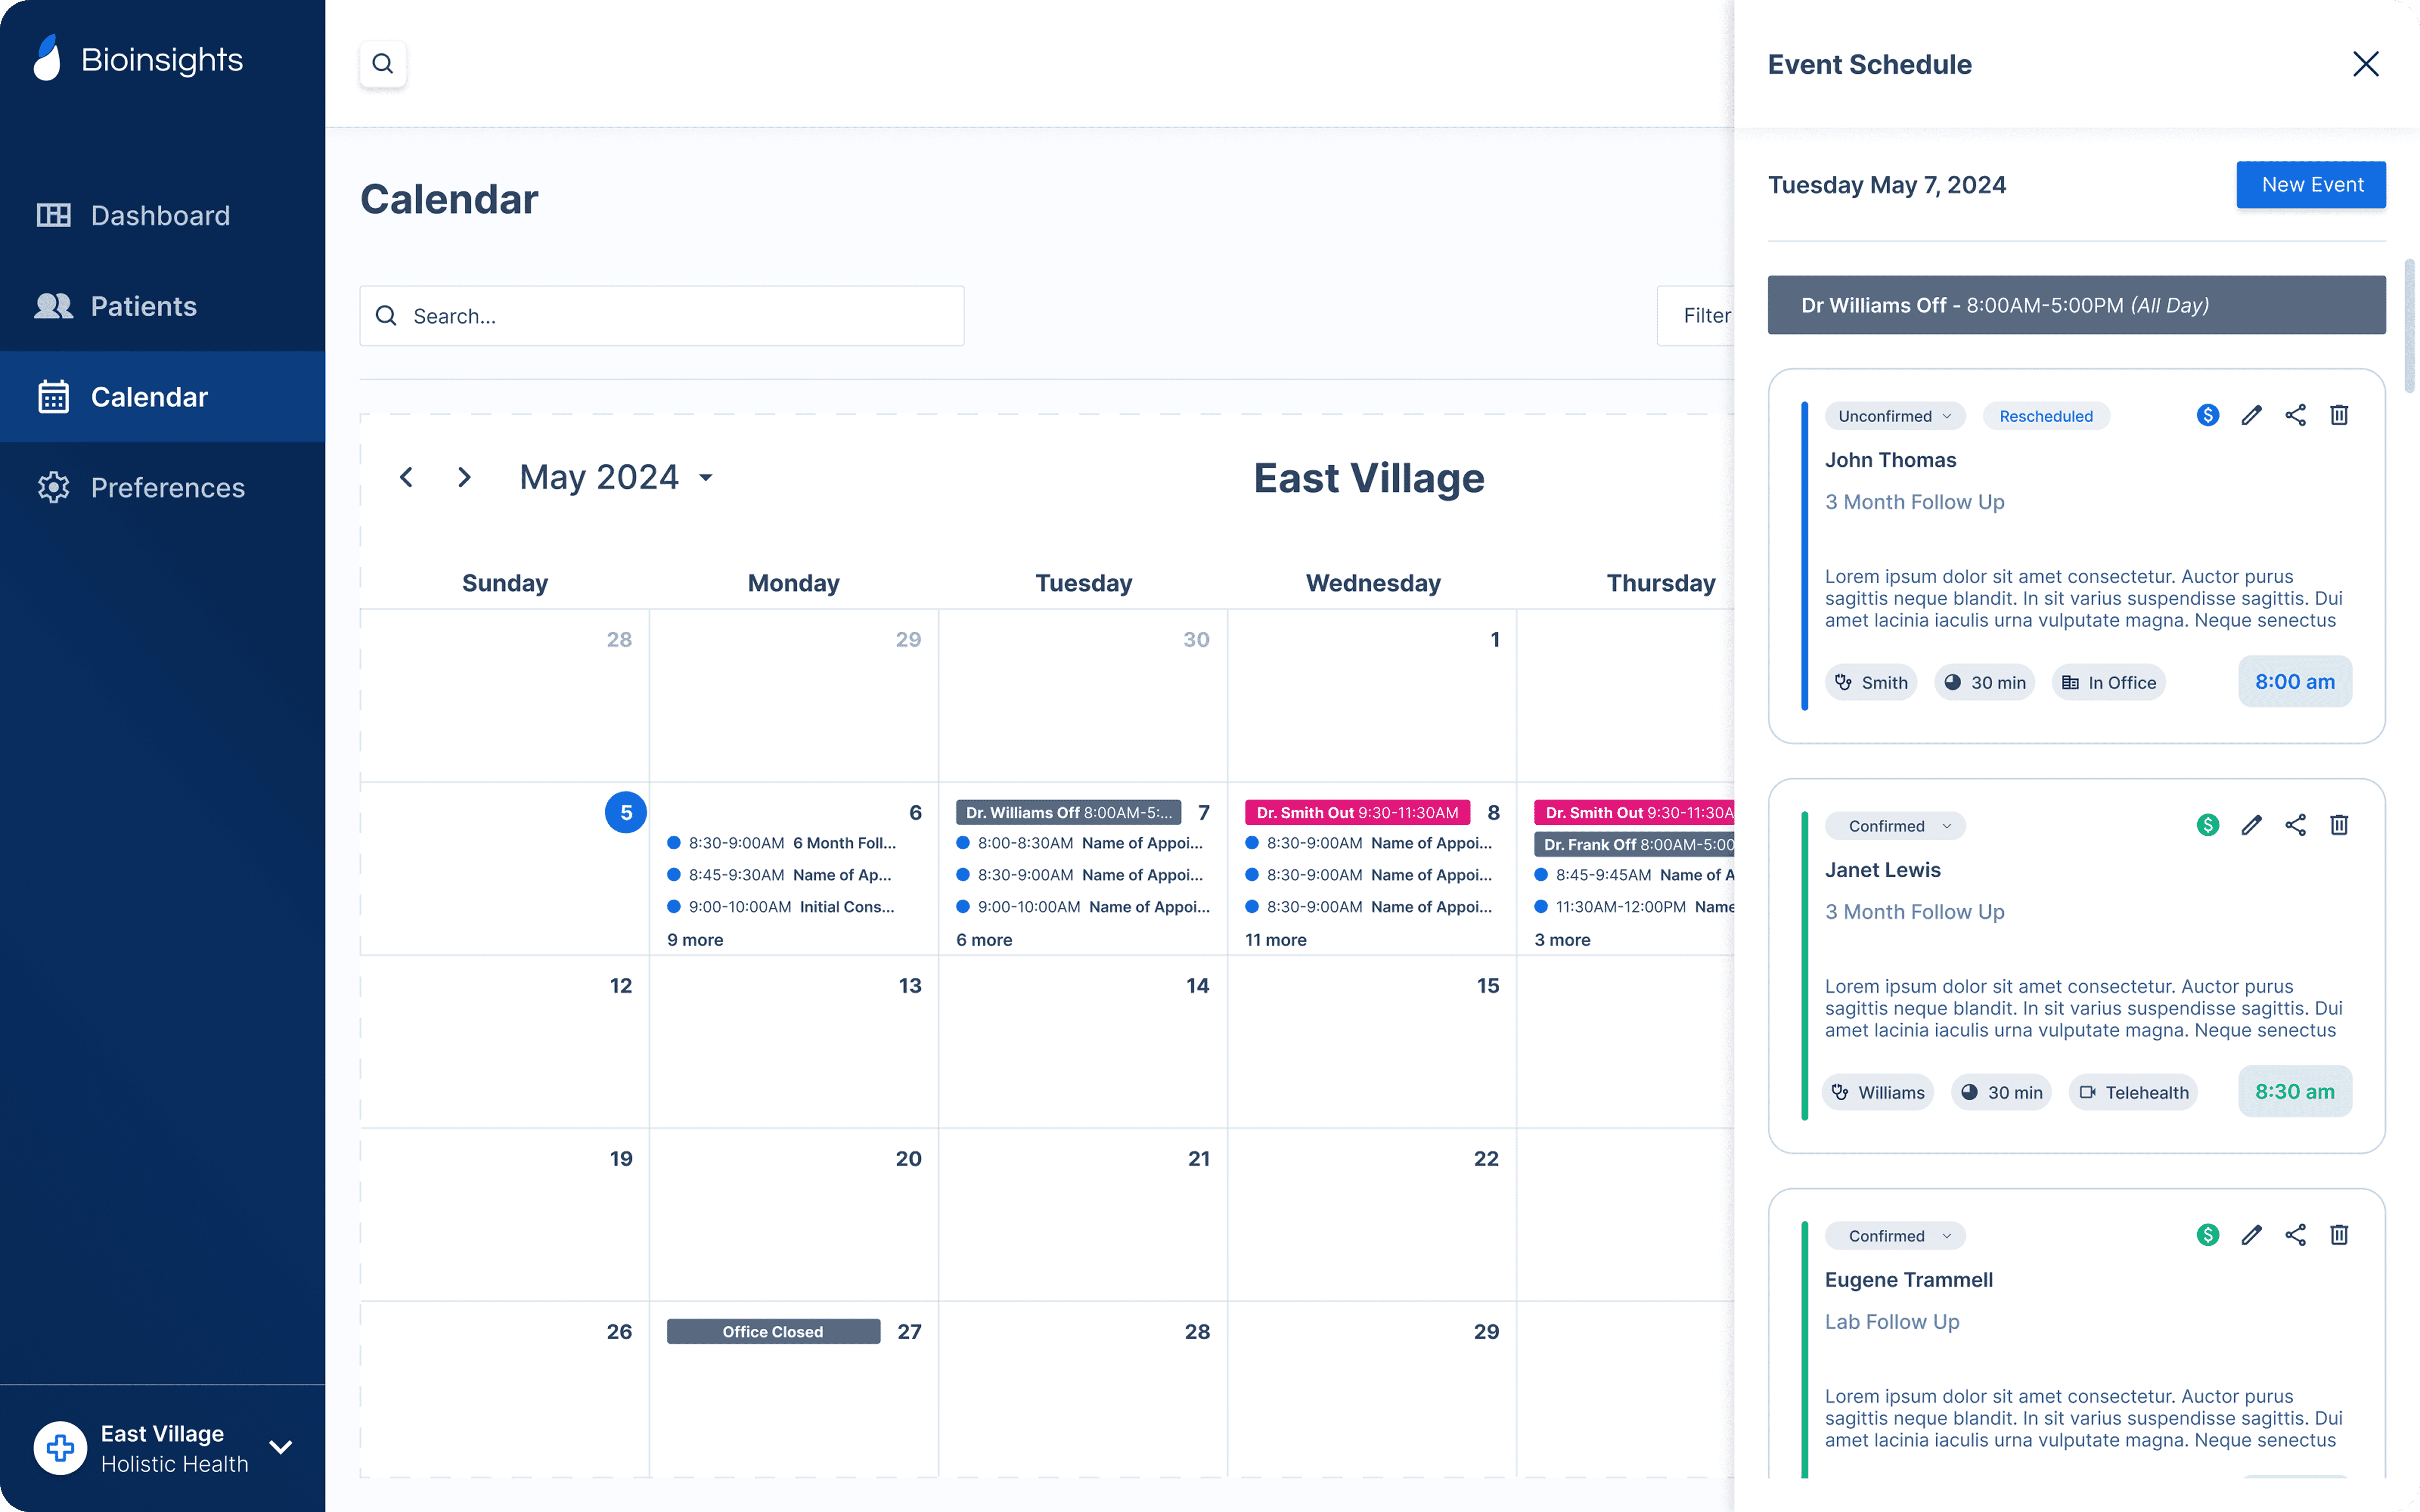Share John Thomas appointment
The height and width of the screenshot is (1512, 2420).
coord(2296,415)
